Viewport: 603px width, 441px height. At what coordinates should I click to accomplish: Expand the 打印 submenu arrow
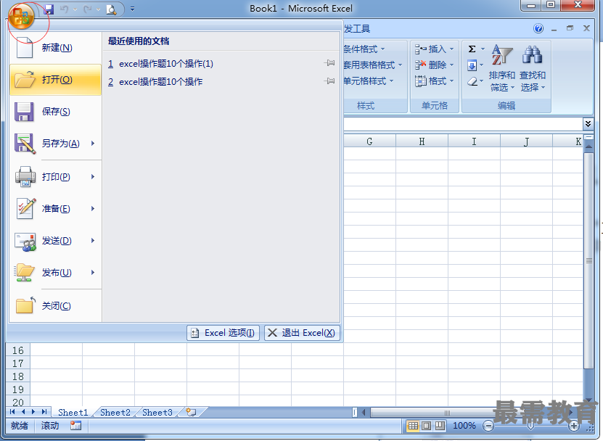coord(93,177)
